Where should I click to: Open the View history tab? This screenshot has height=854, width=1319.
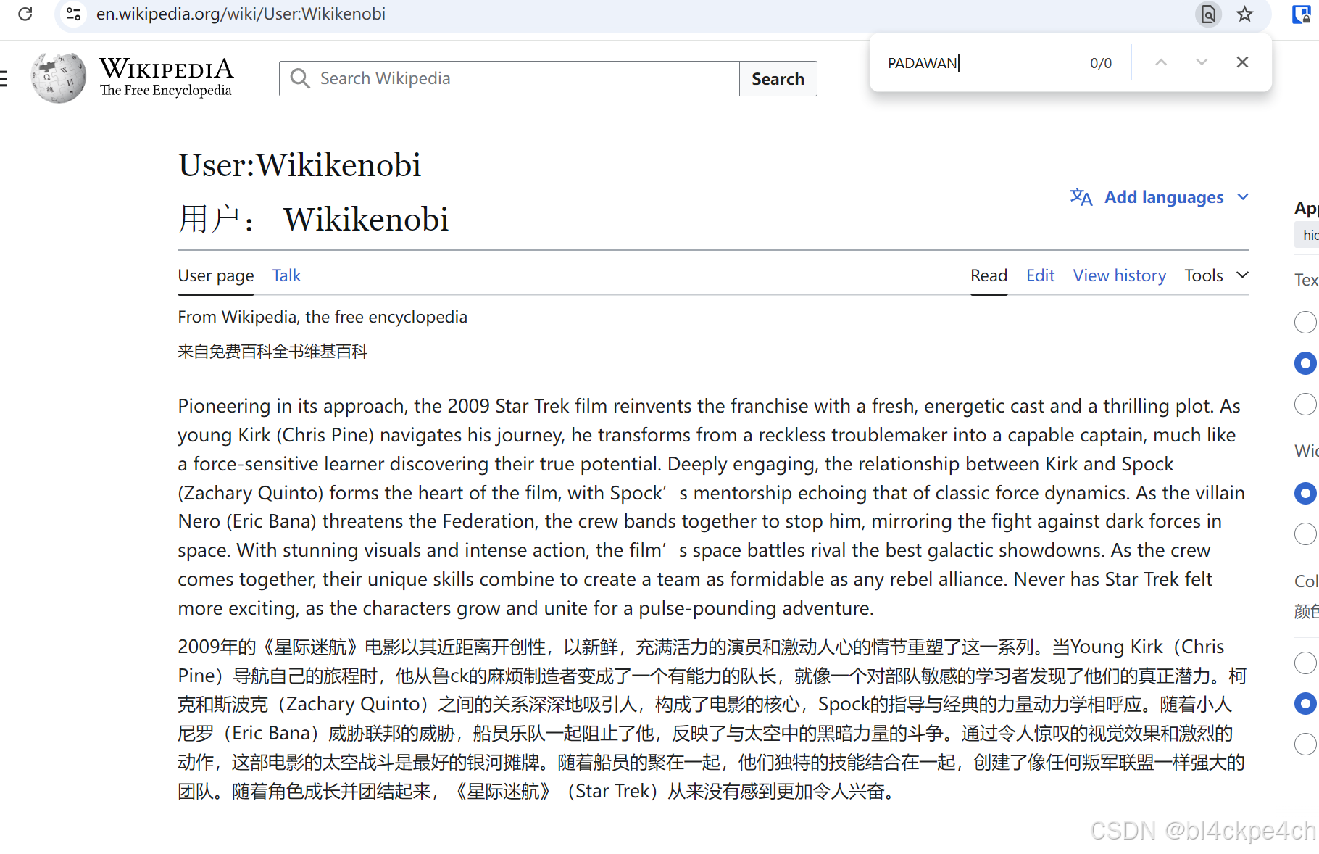(1119, 275)
